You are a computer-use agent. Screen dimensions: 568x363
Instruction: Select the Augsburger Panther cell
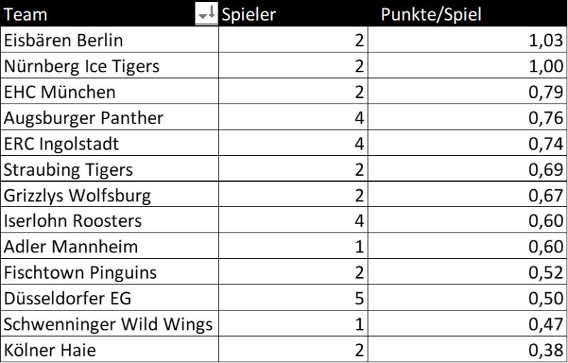click(x=84, y=118)
